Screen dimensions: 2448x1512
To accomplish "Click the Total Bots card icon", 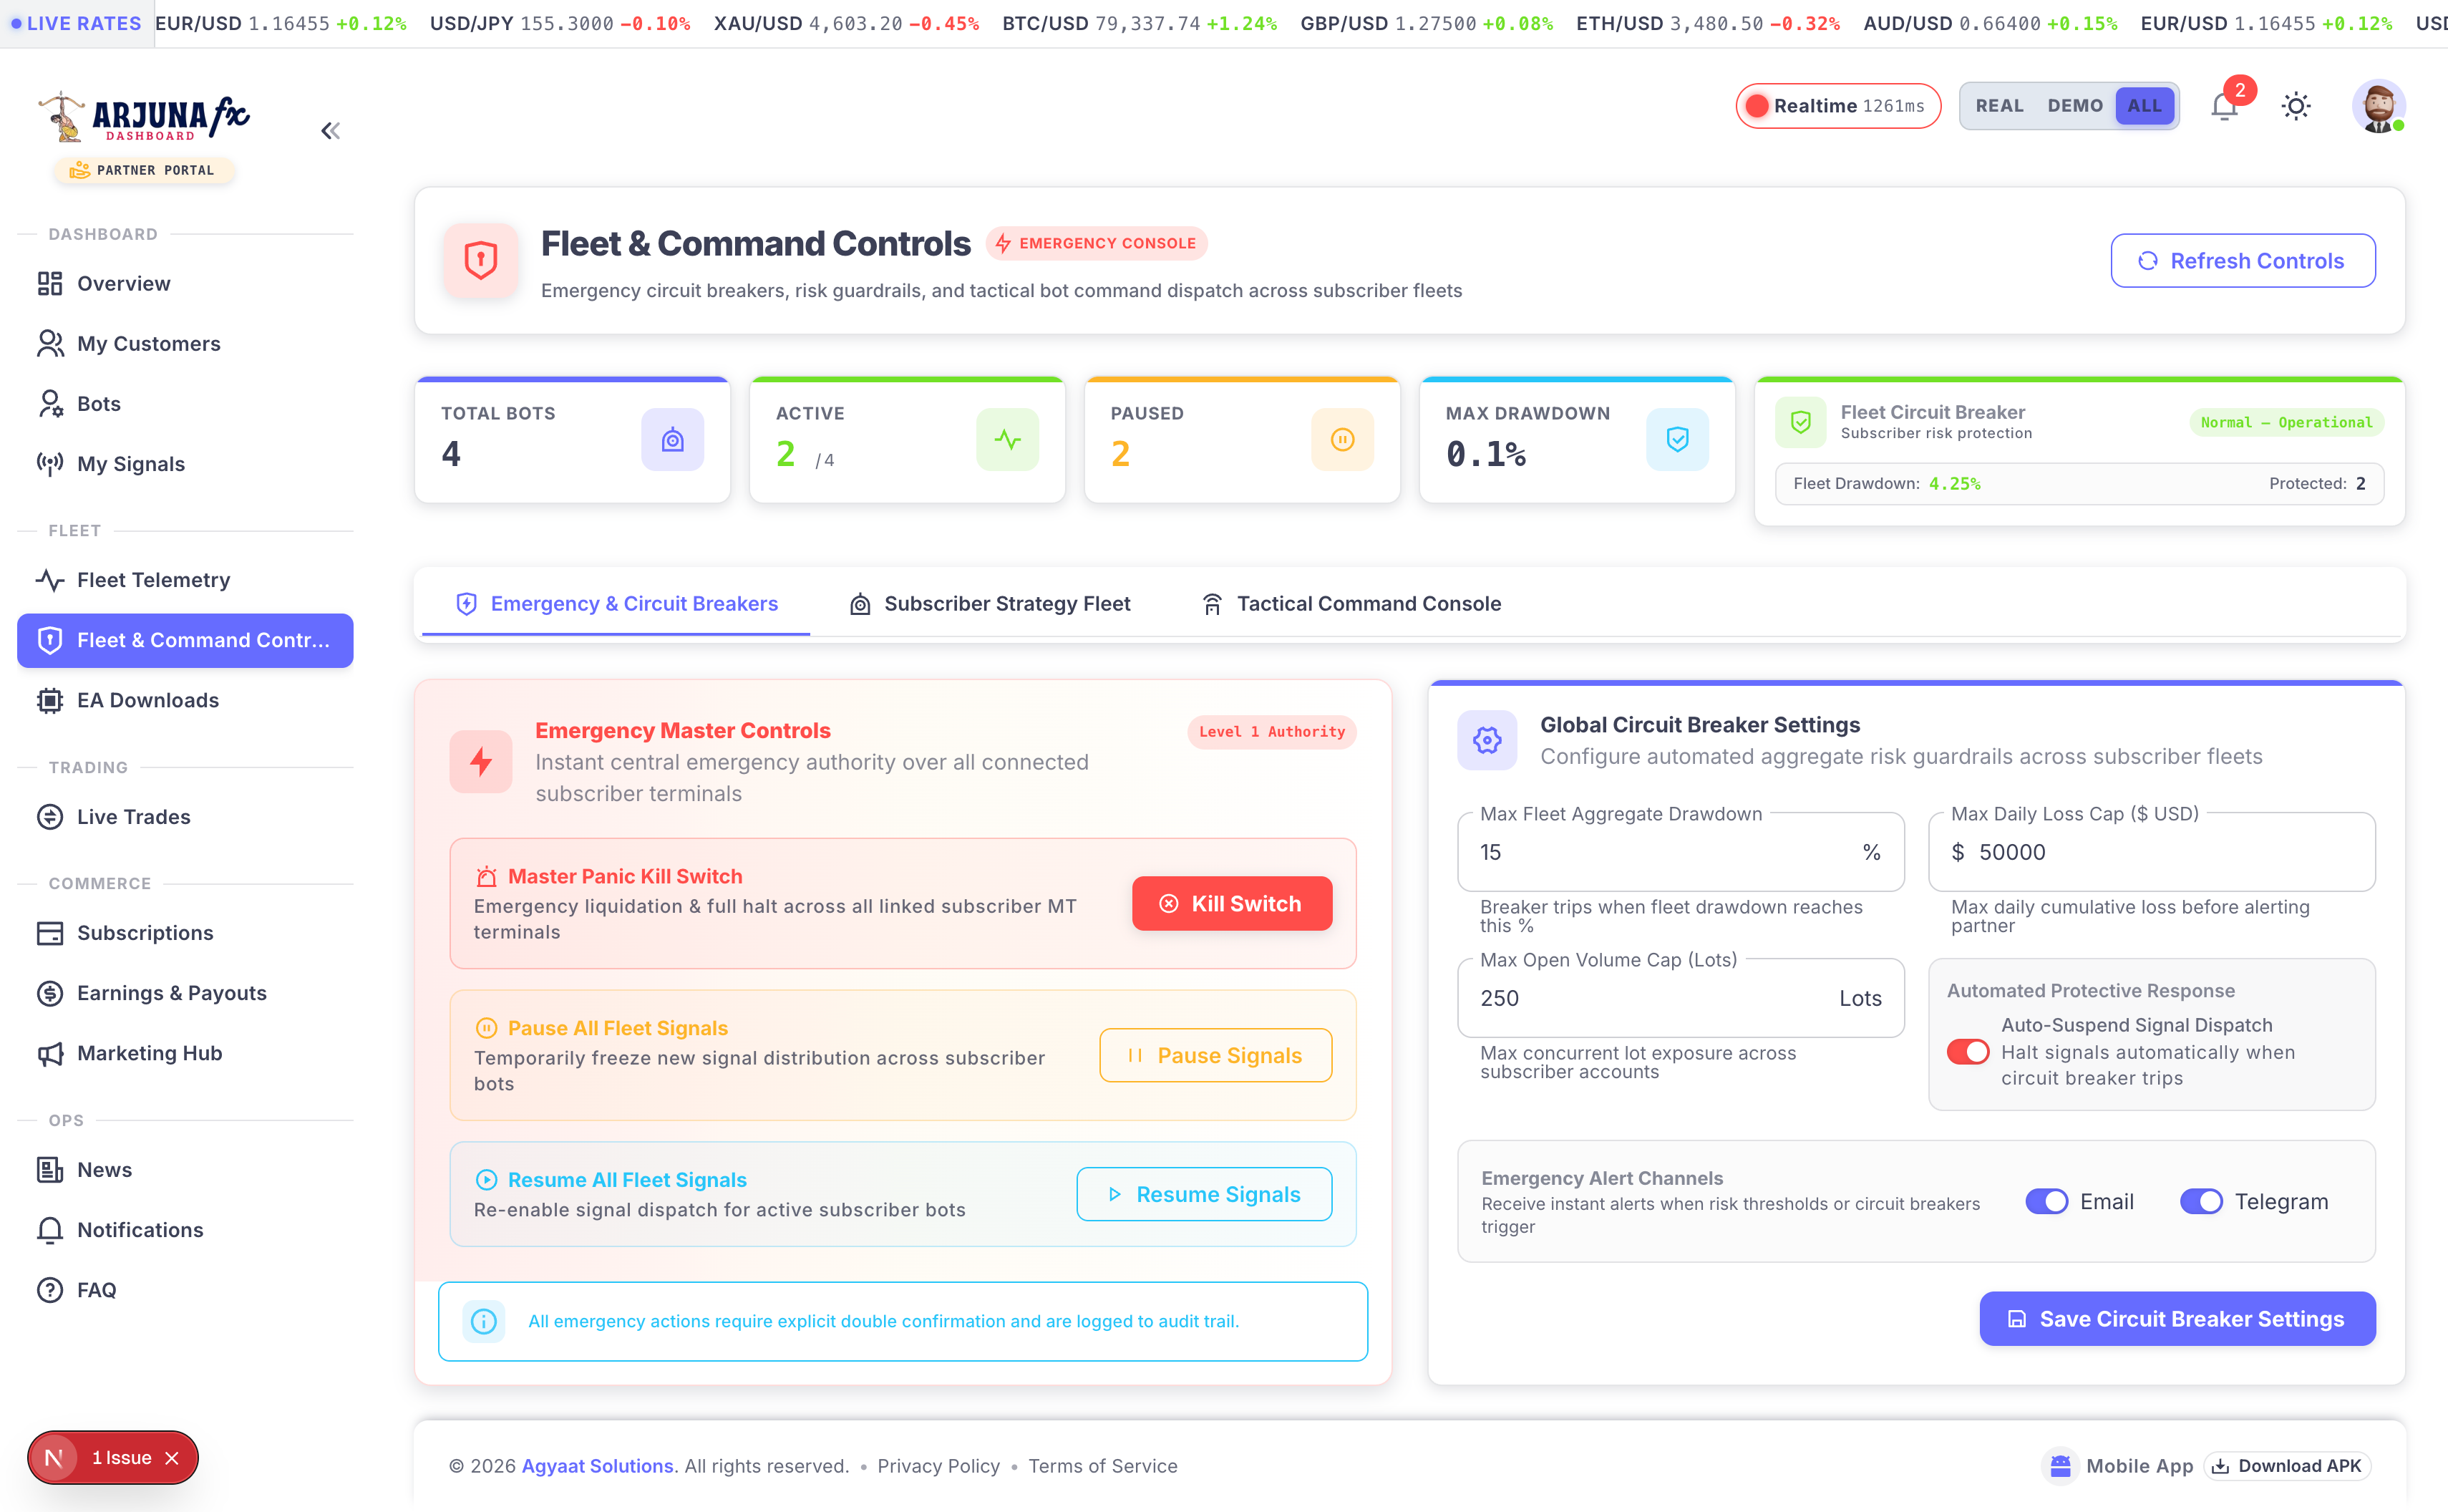I will pyautogui.click(x=673, y=439).
